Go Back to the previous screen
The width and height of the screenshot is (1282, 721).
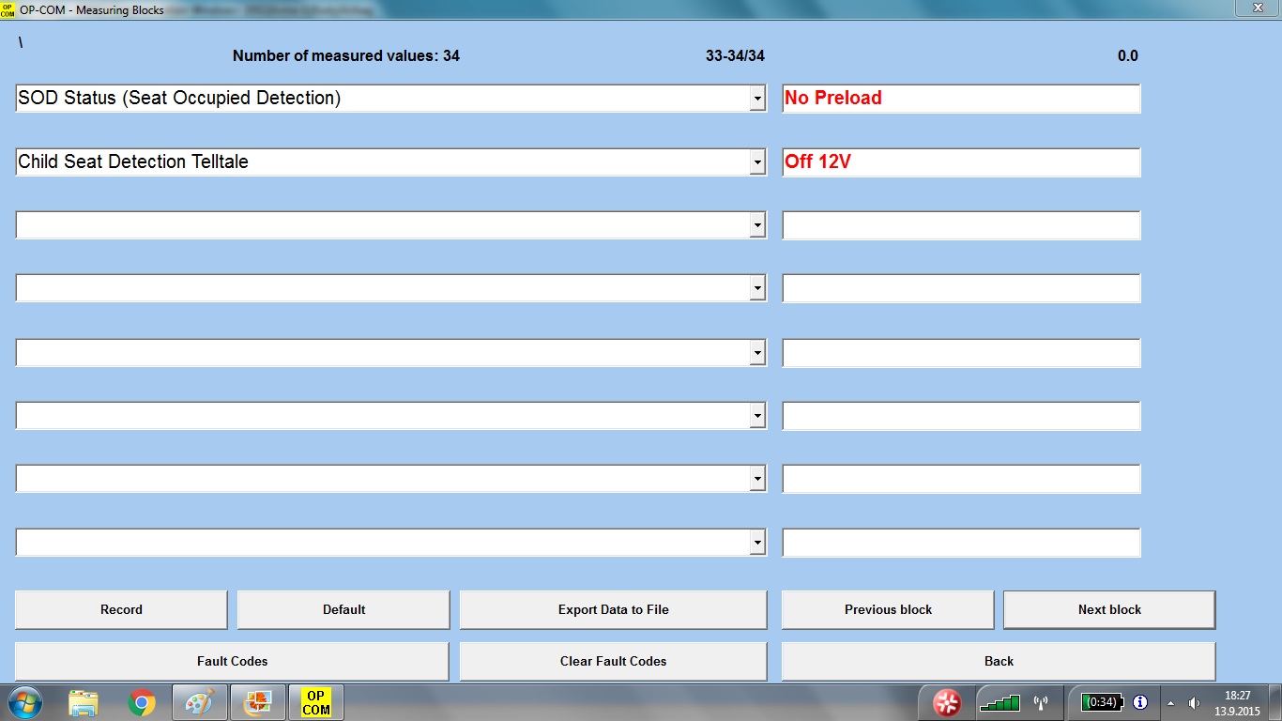pos(999,661)
